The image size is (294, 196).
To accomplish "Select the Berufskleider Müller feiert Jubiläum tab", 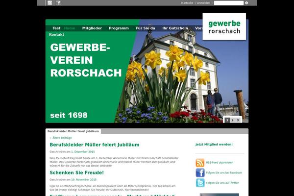I will coord(73,131).
